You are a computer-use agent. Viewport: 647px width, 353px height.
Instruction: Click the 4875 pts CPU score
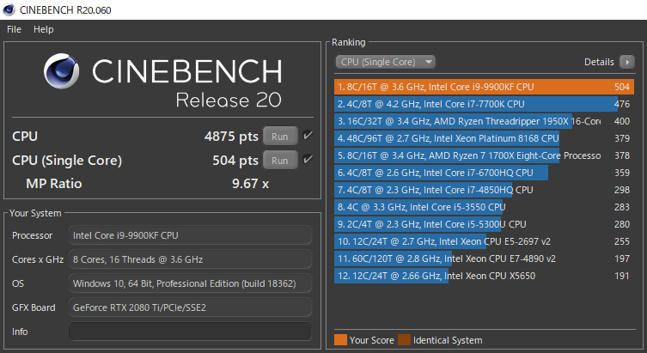tap(231, 136)
